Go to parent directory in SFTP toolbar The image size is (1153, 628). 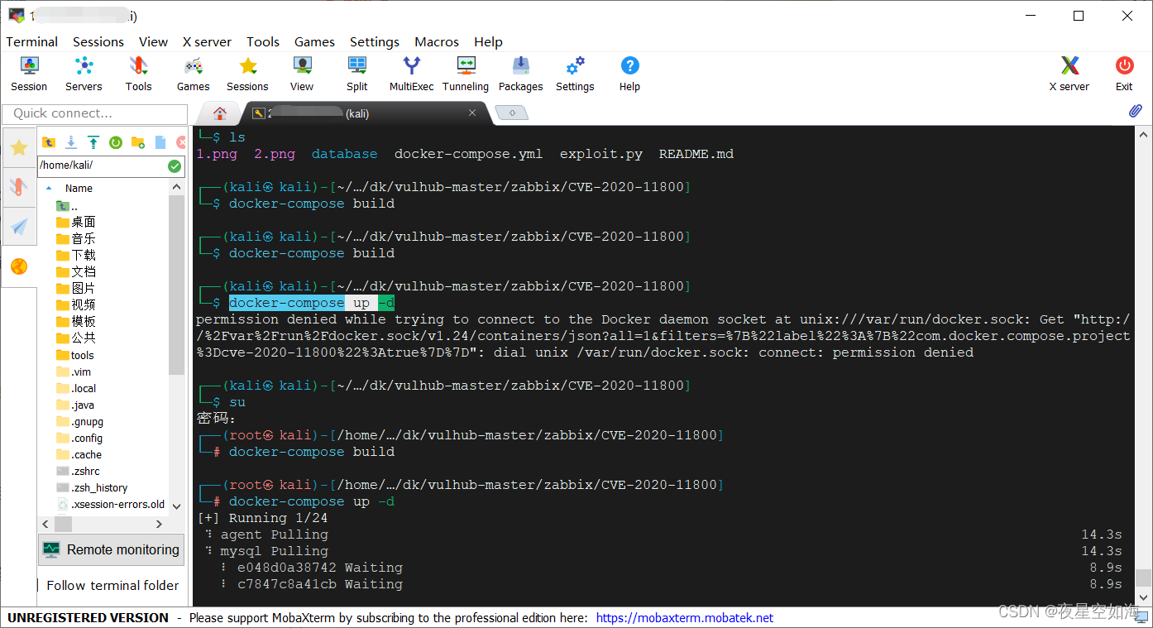(x=49, y=142)
